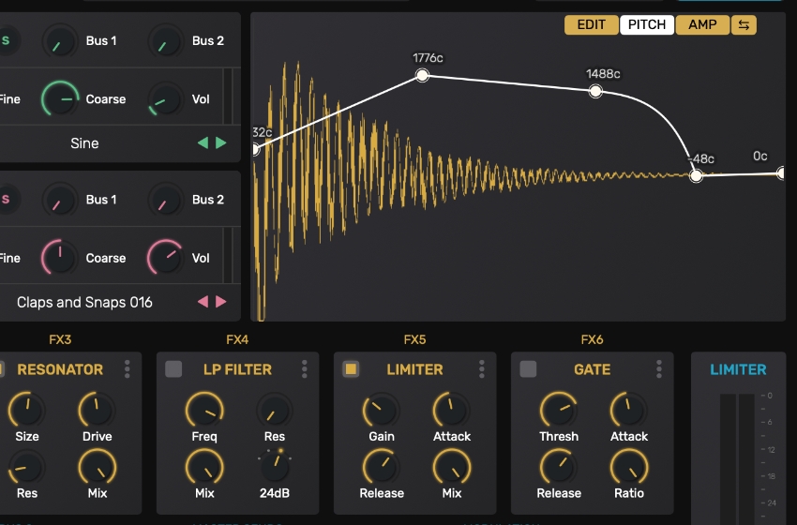Screen dimensions: 797x525
Task: Select the 0c envelope end point
Action: pyautogui.click(x=781, y=173)
